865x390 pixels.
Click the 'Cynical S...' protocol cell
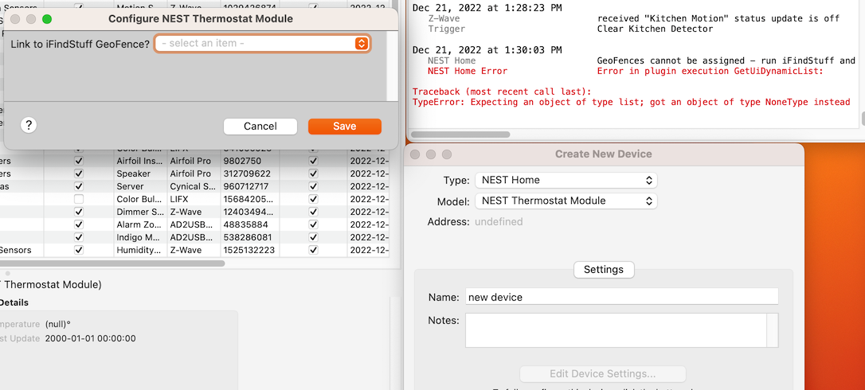pyautogui.click(x=193, y=186)
